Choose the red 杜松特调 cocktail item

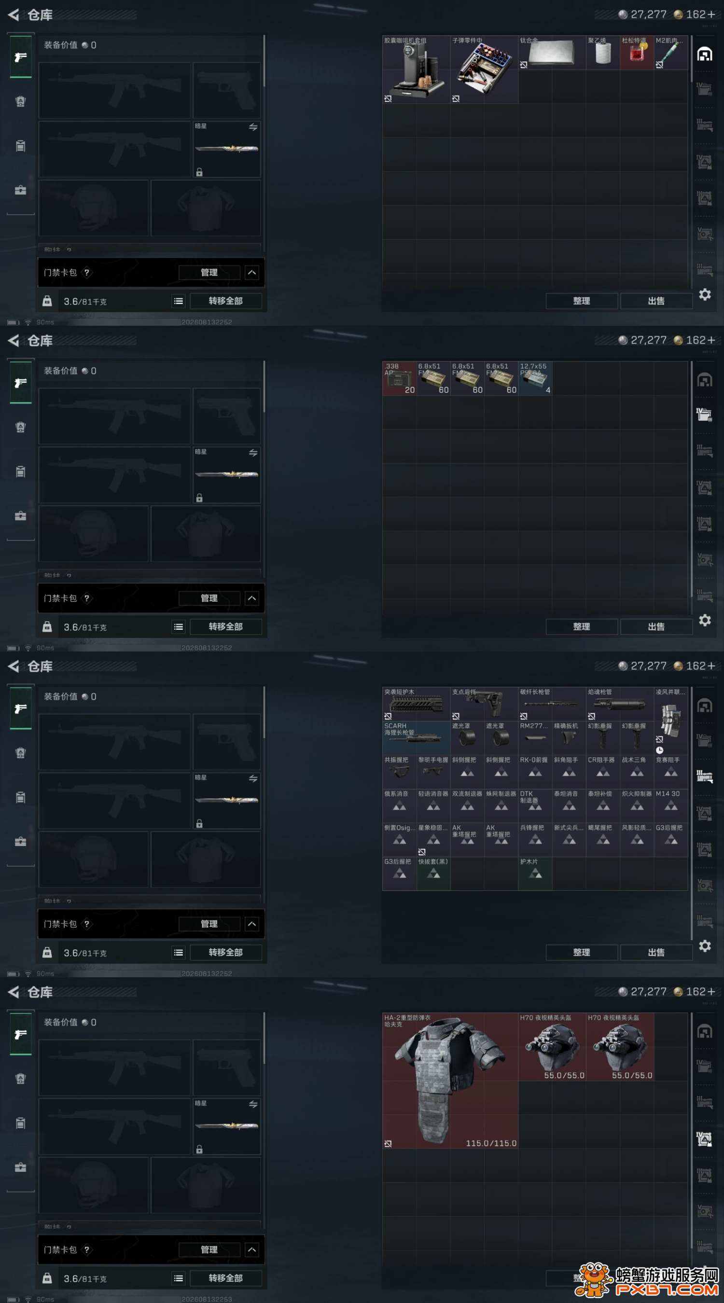click(x=637, y=53)
